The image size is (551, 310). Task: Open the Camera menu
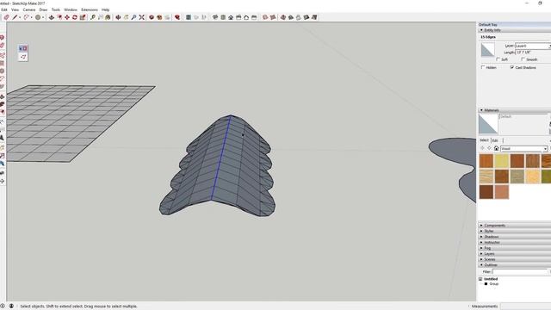coord(29,9)
